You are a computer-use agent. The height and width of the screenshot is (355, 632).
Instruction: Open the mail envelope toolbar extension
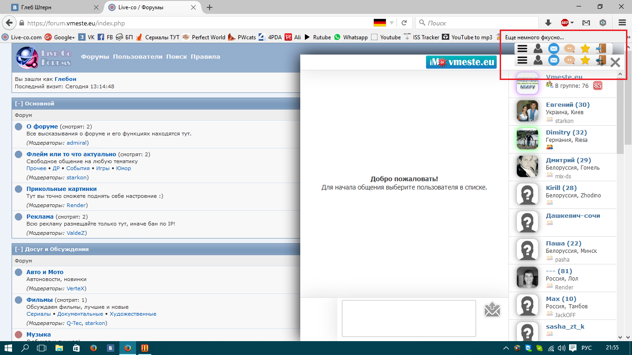(586, 23)
